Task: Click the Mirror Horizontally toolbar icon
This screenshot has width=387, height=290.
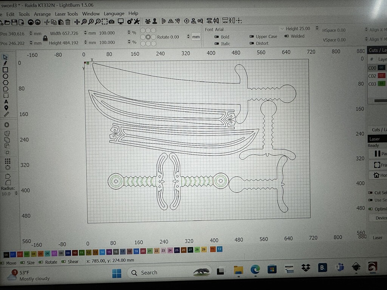Action: (x=170, y=21)
